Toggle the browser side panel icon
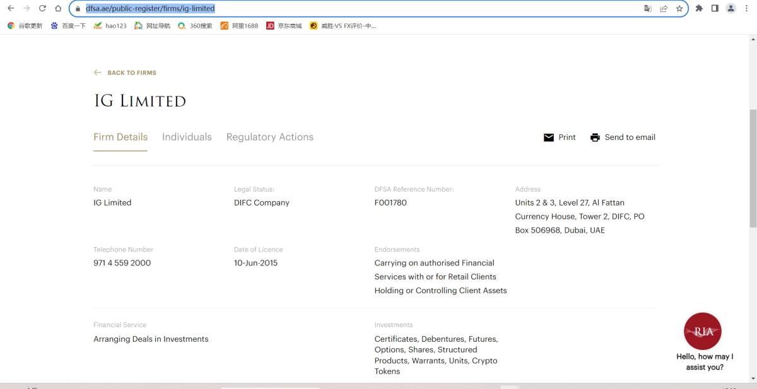Image resolution: width=757 pixels, height=389 pixels. pyautogui.click(x=715, y=8)
